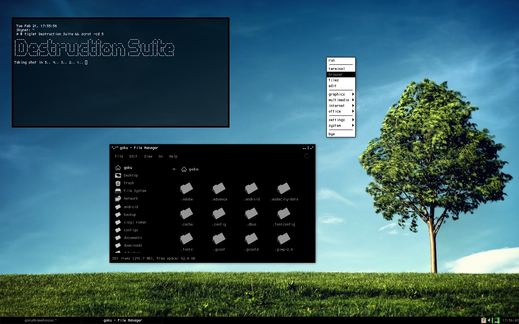Click the network monitor tray icon
Viewport: 519px width, 324px height.
click(496, 320)
